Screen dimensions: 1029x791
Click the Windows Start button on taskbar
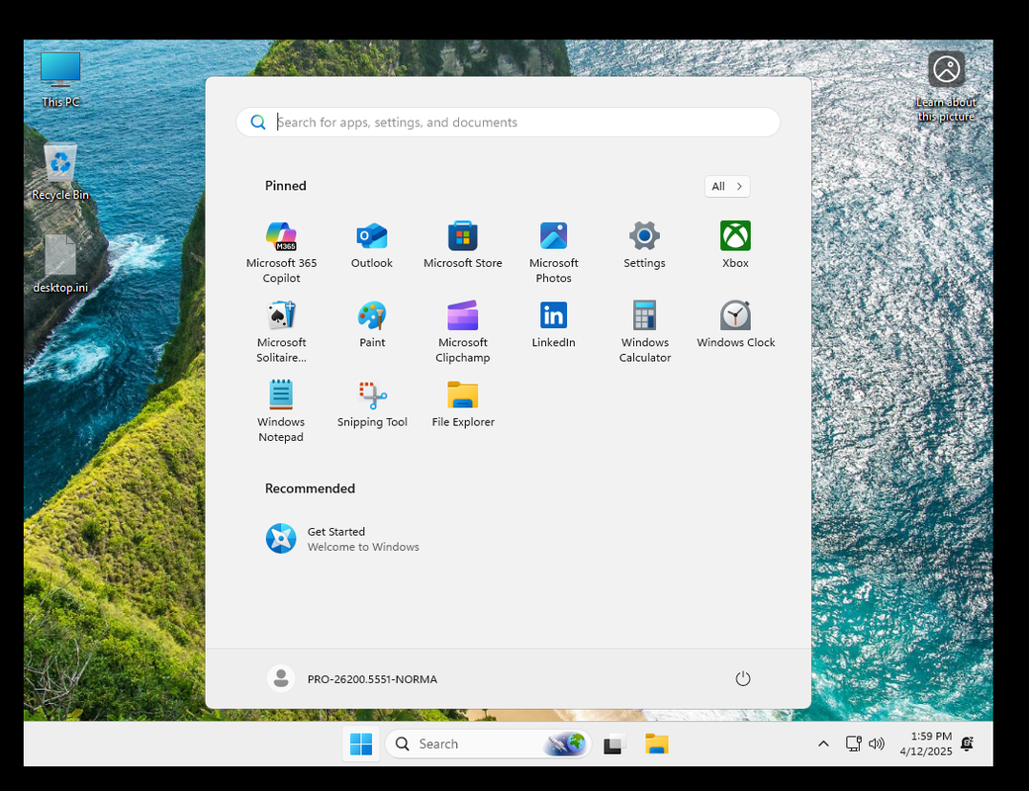361,744
